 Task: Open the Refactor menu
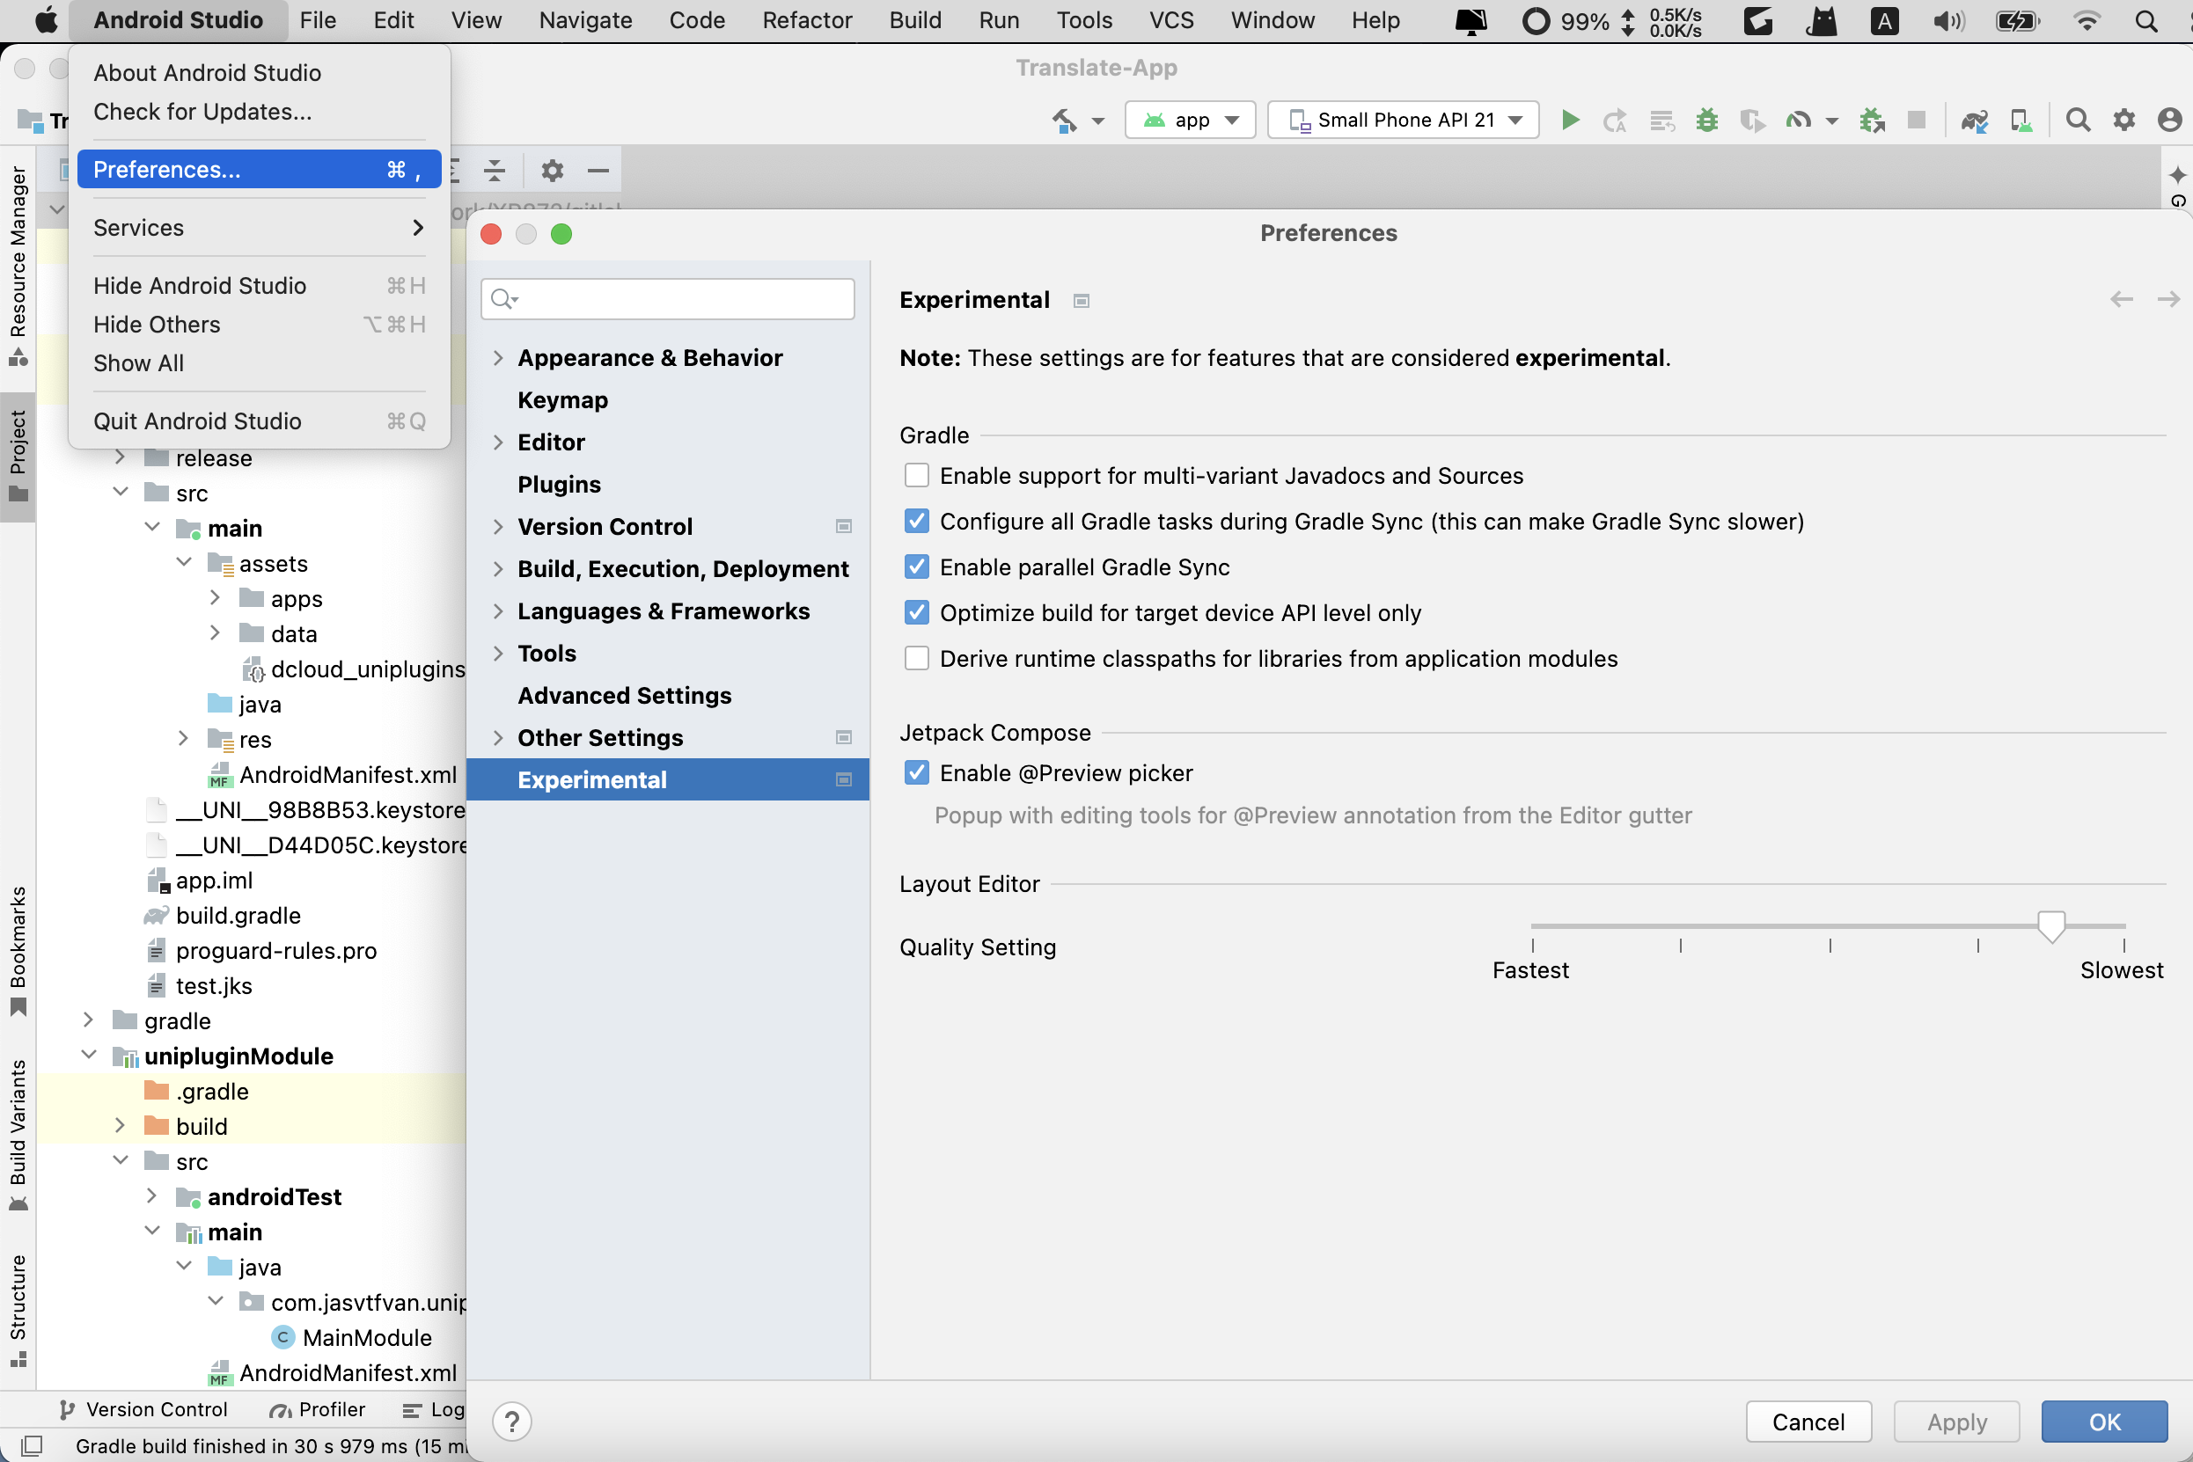[807, 20]
